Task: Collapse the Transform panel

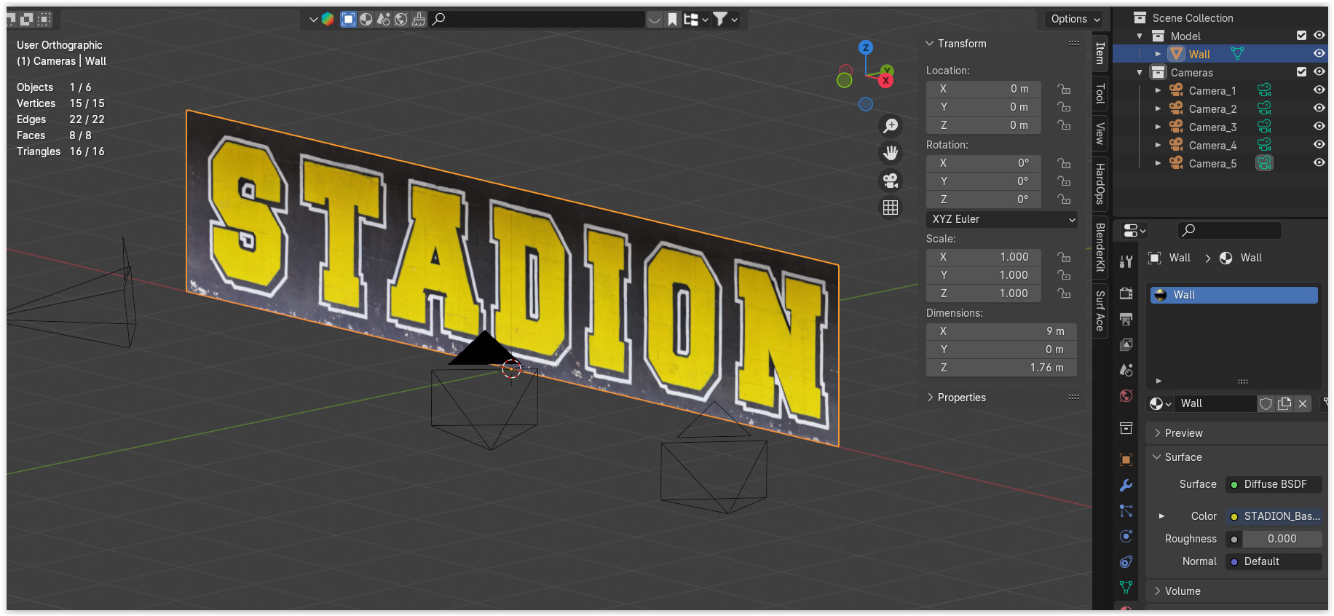Action: (930, 44)
